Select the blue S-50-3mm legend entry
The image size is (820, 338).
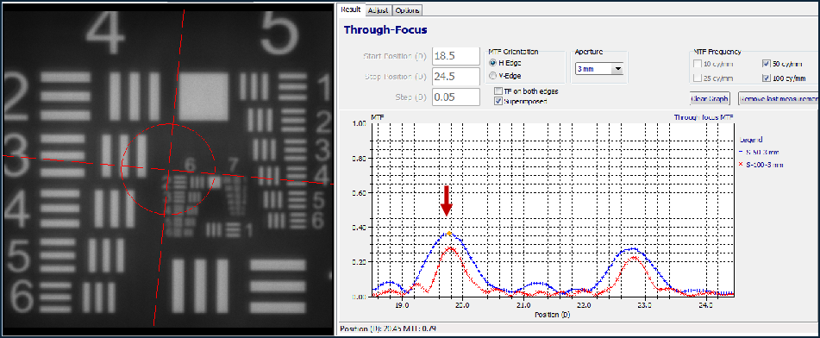[761, 153]
